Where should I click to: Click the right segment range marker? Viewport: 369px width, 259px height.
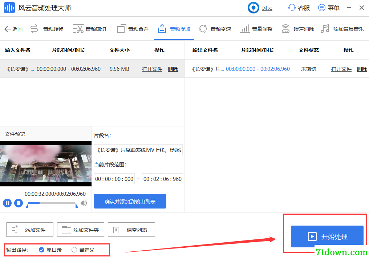(77, 206)
